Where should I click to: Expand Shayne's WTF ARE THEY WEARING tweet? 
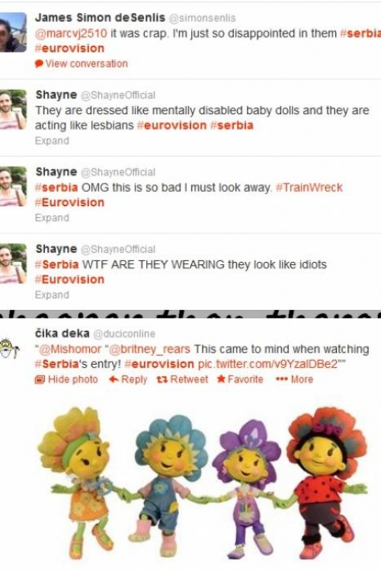(x=52, y=295)
